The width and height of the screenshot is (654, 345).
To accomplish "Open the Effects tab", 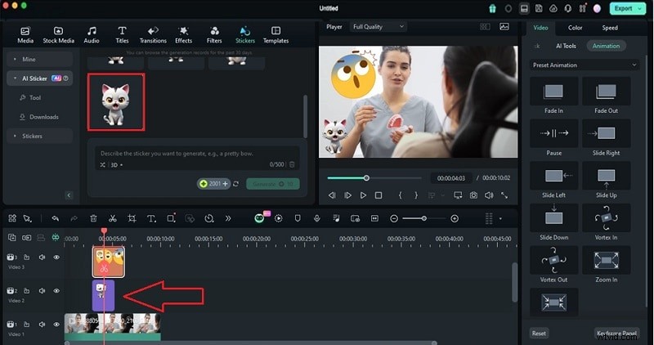I will click(183, 35).
